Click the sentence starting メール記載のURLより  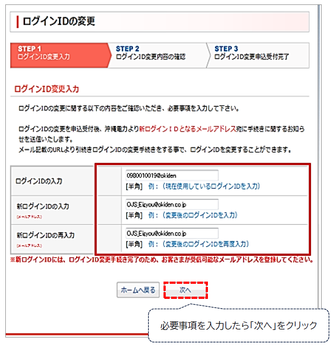(155, 150)
